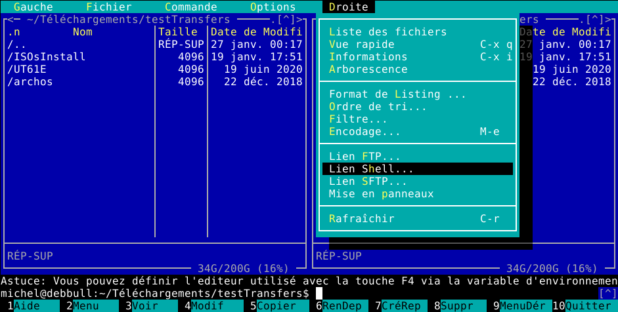This screenshot has width=618, height=312.
Task: Click left panel history forward arrow
Action: tap(299, 19)
